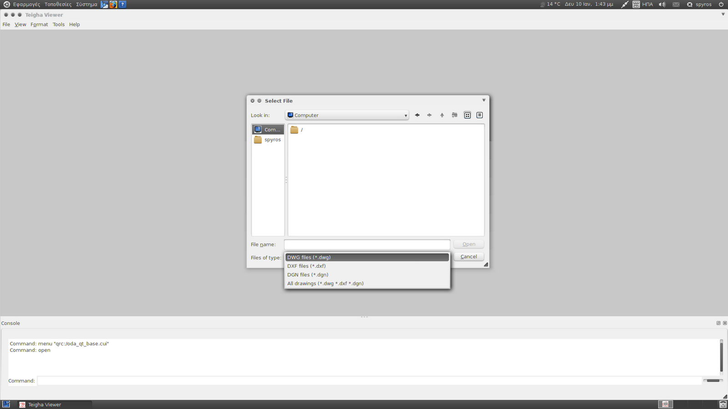The width and height of the screenshot is (728, 409).
Task: Create a new folder in the dialog
Action: [x=454, y=115]
